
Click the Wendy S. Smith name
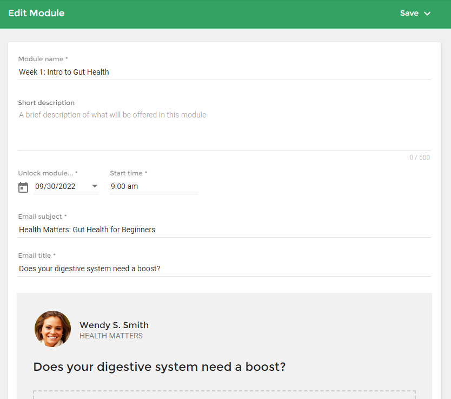(114, 325)
